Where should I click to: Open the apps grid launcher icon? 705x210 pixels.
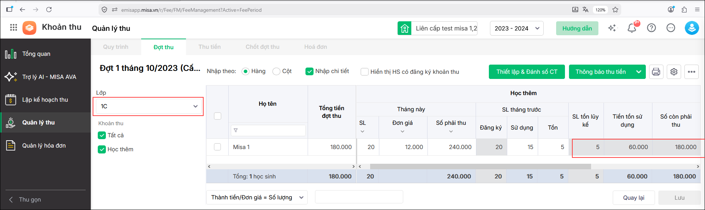coord(14,27)
